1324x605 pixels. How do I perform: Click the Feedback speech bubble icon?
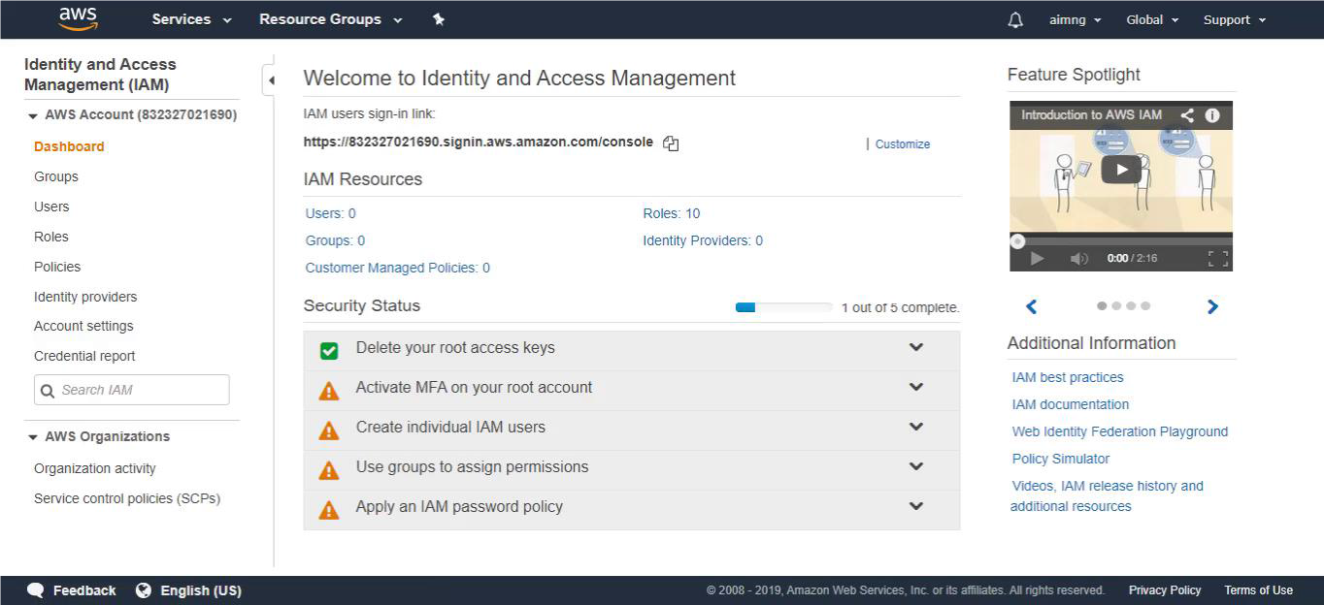[x=36, y=590]
